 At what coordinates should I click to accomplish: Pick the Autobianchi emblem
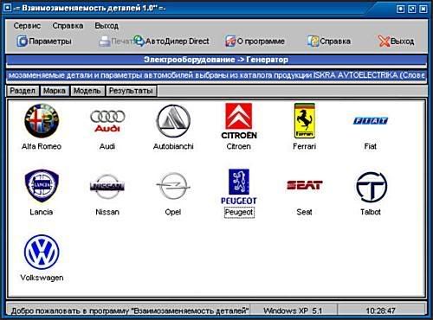point(173,121)
